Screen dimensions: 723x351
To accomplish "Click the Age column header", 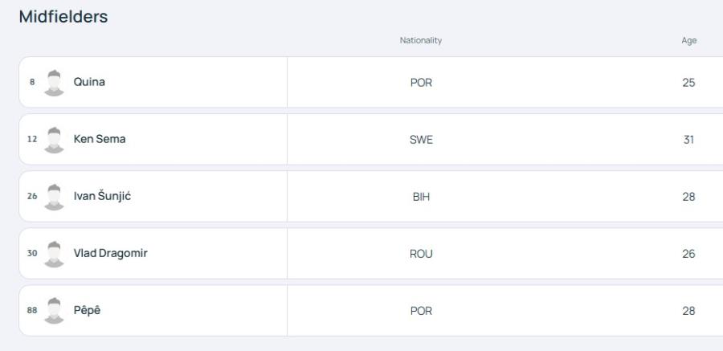I will 689,41.
